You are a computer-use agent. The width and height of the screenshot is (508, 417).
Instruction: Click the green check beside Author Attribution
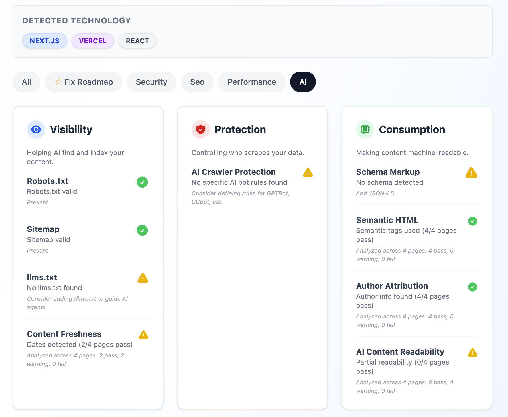[472, 287]
